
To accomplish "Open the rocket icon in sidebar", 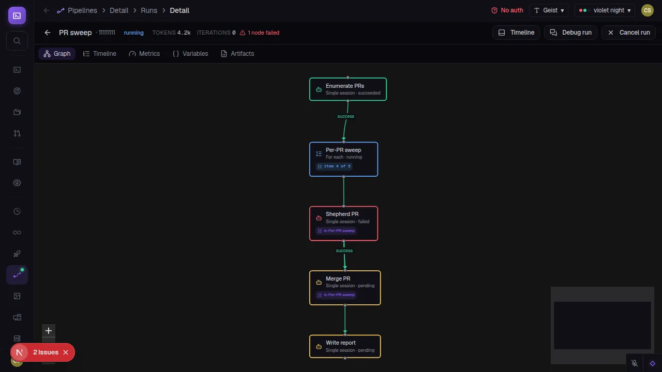I will point(17,254).
